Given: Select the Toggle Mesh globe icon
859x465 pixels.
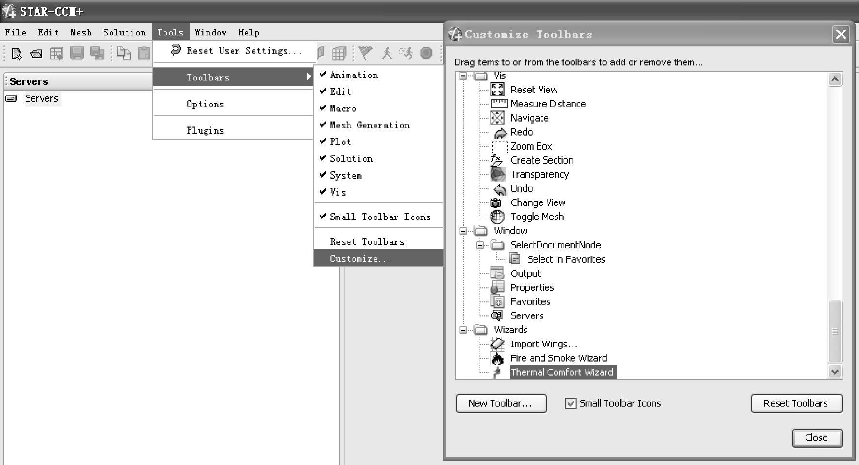Looking at the screenshot, I should tap(497, 217).
